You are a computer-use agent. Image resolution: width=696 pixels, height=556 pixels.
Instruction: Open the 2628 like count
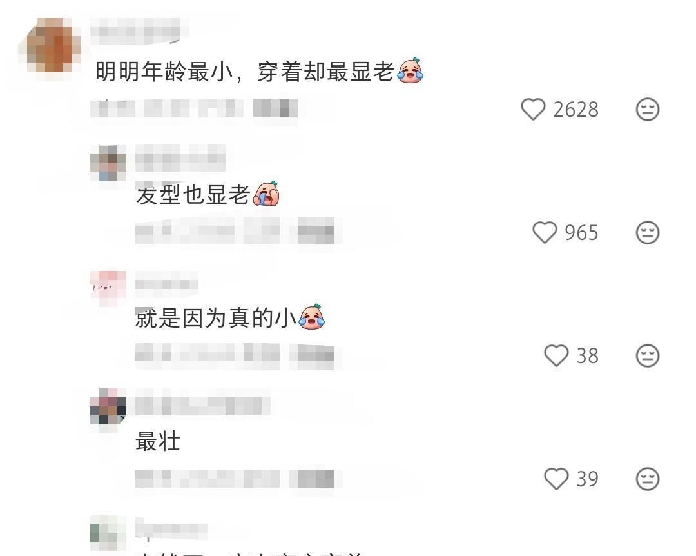(x=575, y=110)
